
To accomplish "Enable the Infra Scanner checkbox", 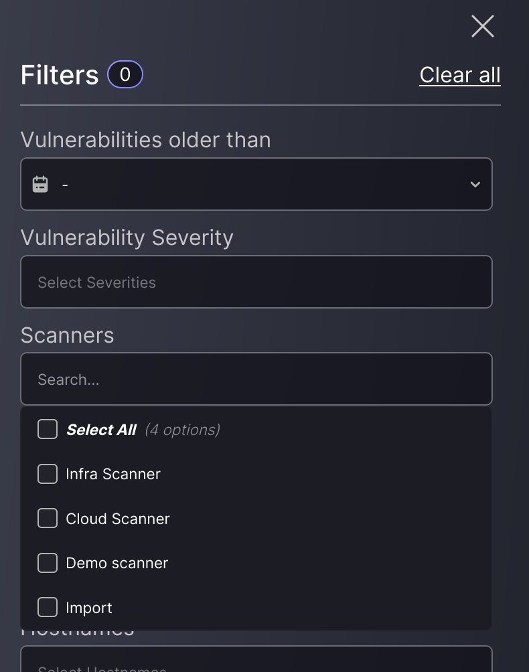I will pyautogui.click(x=48, y=474).
